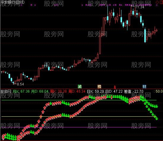Click the red diamond icon at top right
163x141 pixels.
click(157, 2)
